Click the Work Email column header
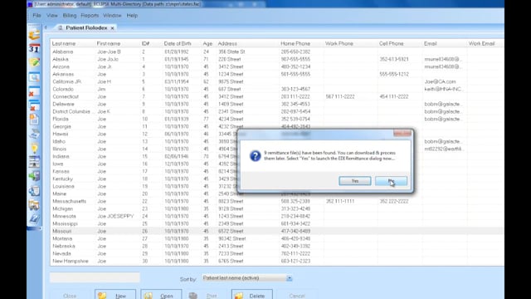The height and width of the screenshot is (299, 531). point(481,44)
